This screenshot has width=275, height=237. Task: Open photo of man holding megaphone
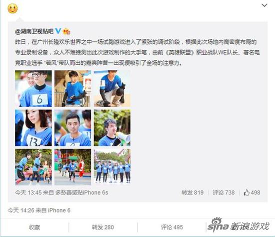112,128
